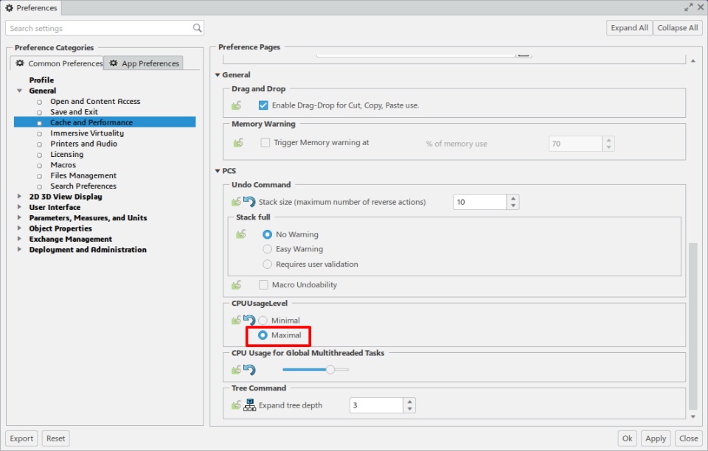
Task: Click lock icon beside Expand tree depth
Action: point(237,405)
